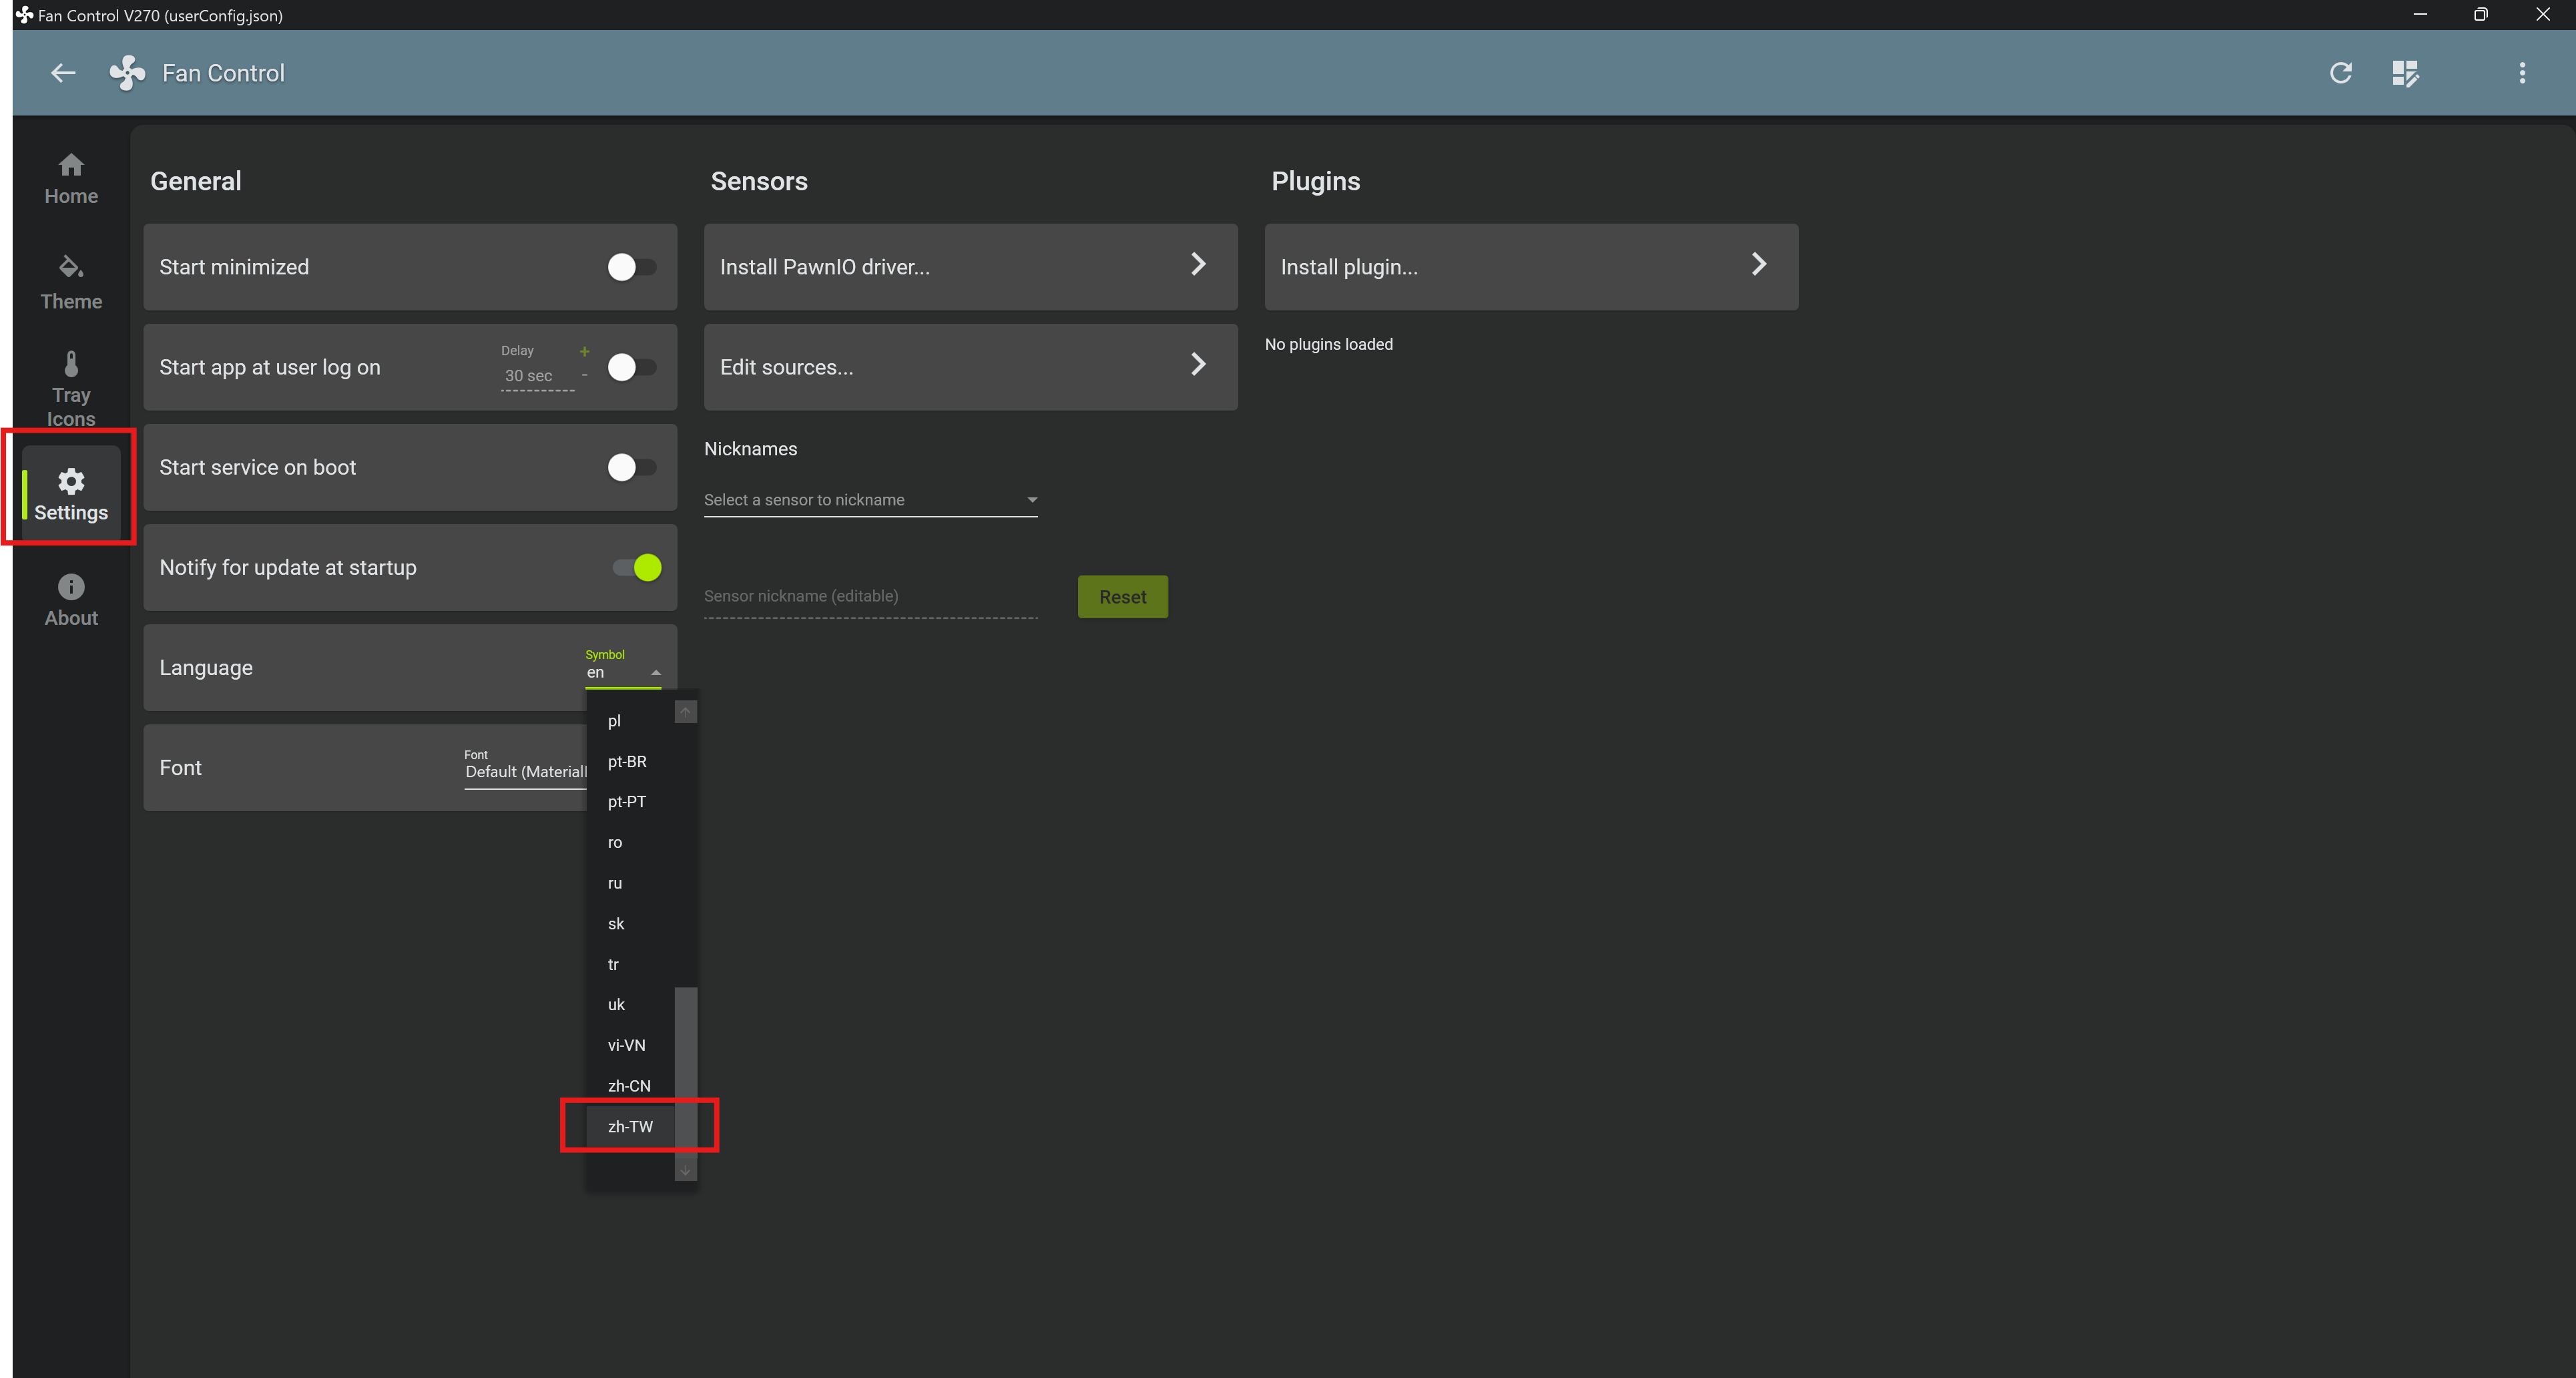Choose sk from the language list
Image resolution: width=2576 pixels, height=1378 pixels.
(630, 924)
